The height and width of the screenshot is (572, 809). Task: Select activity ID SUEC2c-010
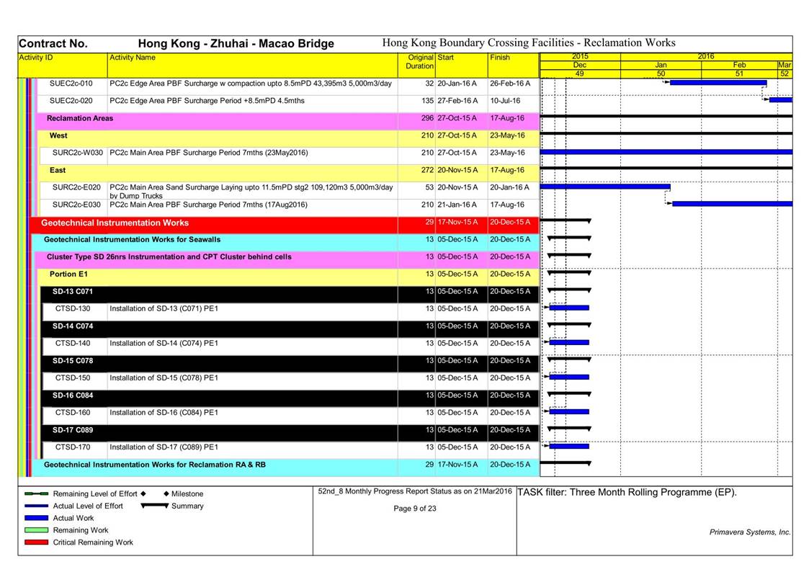tap(71, 84)
